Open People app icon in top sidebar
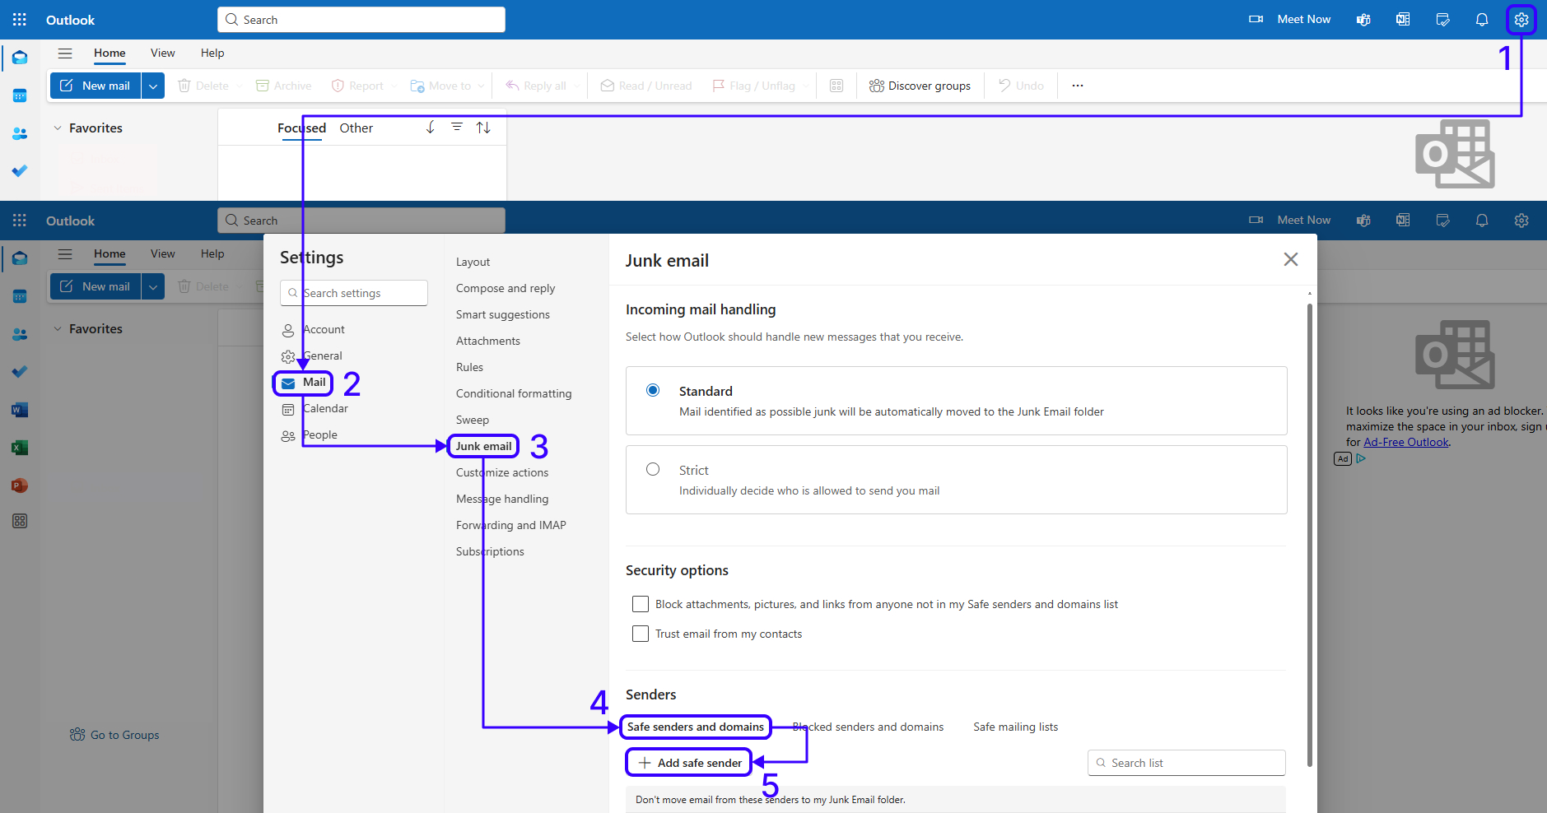Viewport: 1547px width, 813px height. 20,133
